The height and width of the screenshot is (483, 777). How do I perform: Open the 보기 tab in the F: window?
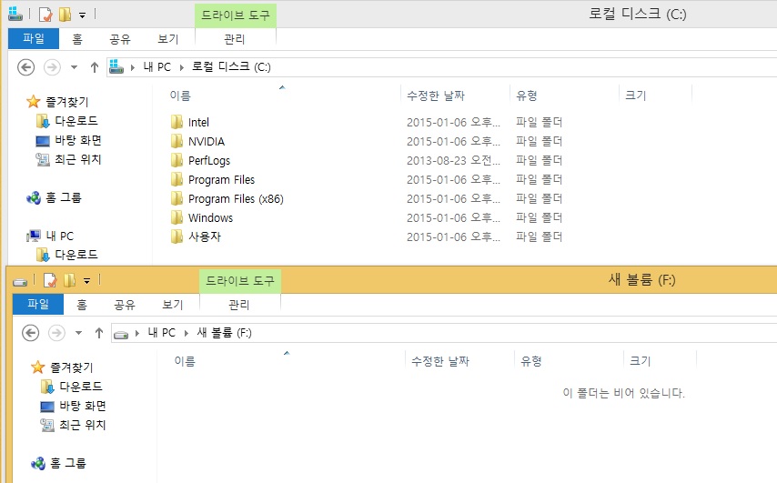(173, 305)
